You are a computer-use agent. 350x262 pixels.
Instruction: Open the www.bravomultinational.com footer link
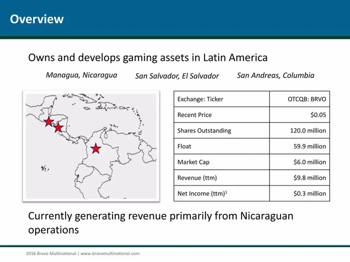(110, 253)
